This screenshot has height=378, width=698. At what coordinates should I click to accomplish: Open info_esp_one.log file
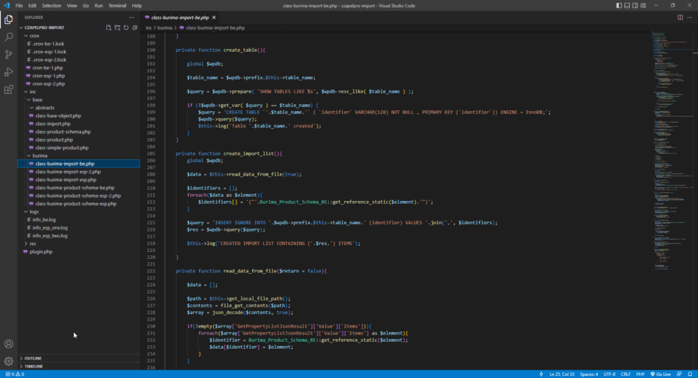point(79,227)
